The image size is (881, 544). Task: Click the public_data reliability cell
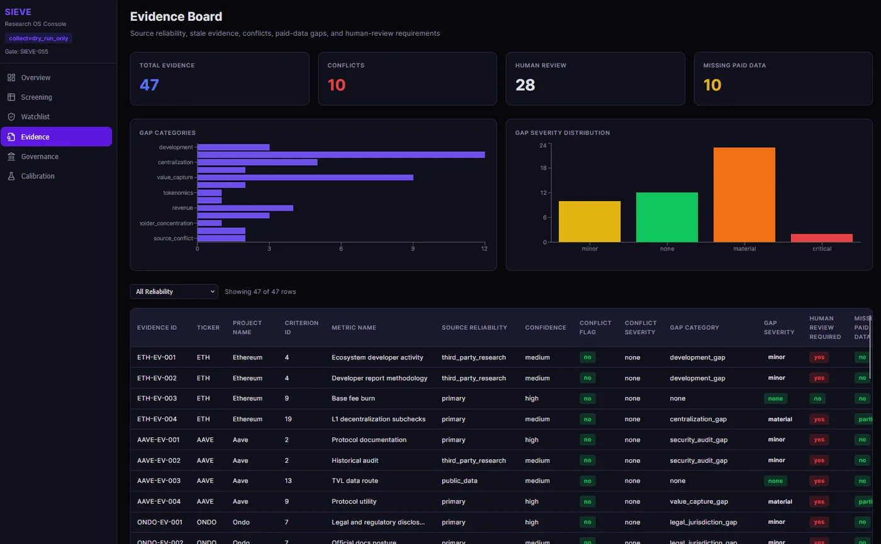click(459, 481)
